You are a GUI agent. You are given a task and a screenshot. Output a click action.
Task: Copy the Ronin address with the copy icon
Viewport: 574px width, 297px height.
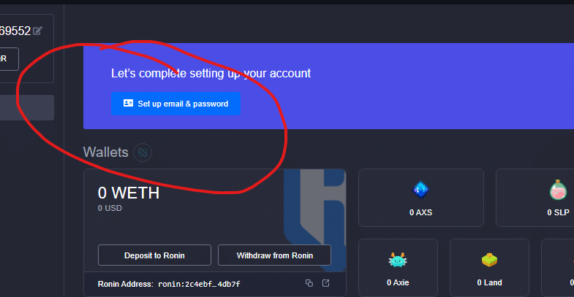(309, 283)
